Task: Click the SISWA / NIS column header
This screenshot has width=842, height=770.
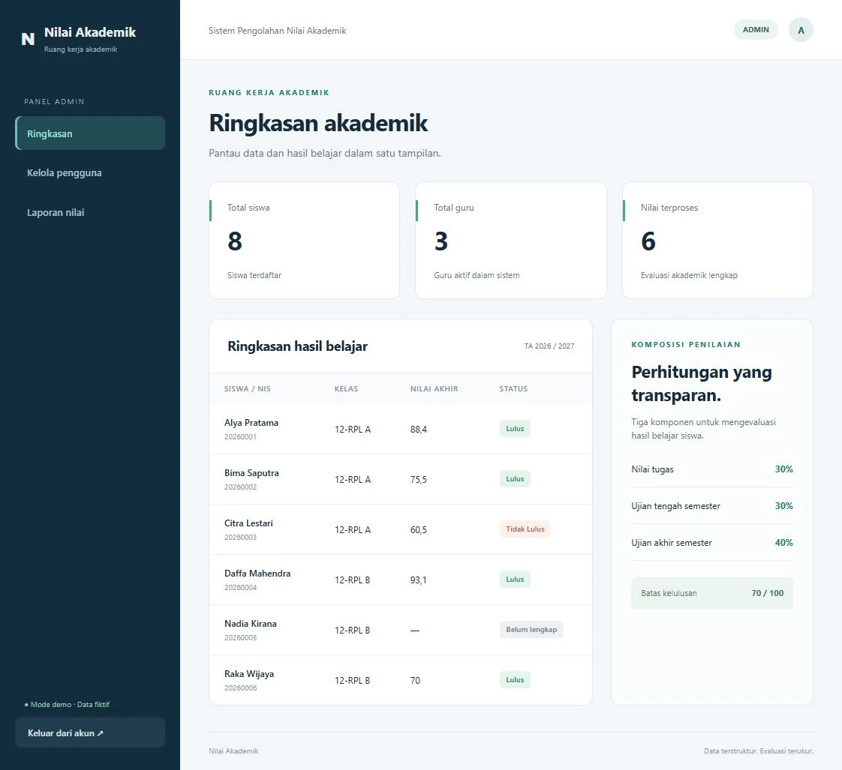Action: point(248,388)
